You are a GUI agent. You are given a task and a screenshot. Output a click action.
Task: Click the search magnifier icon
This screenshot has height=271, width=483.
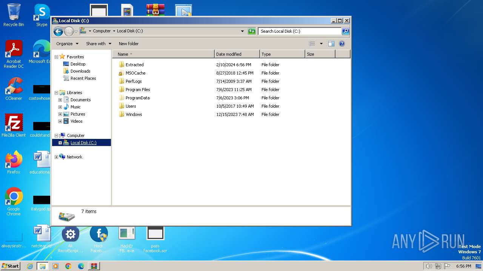[x=345, y=31]
